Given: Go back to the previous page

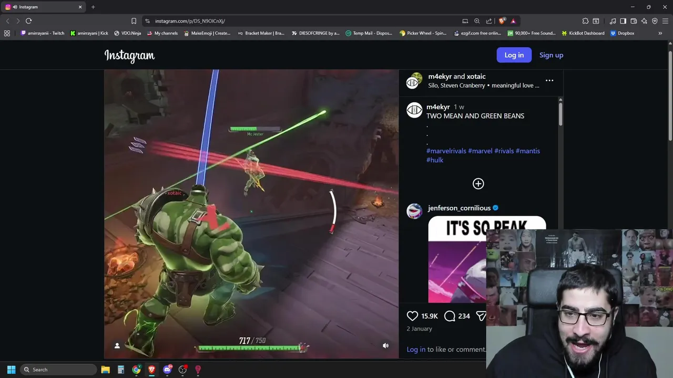Looking at the screenshot, I should pos(7,21).
